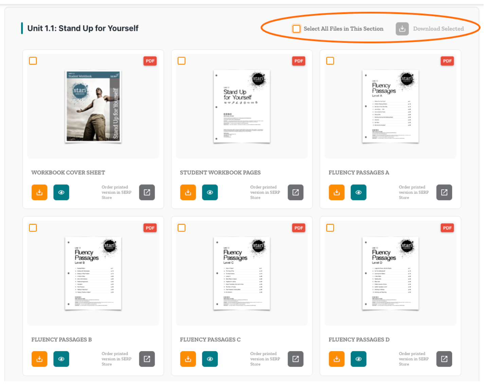Click PDF badge on Fluency Passages C card
This screenshot has width=487, height=386.
299,228
